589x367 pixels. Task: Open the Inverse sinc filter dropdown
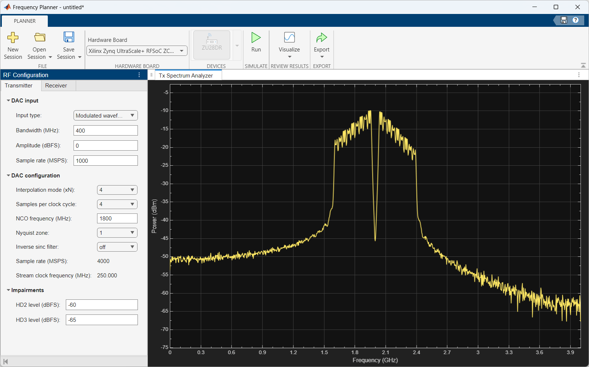point(117,247)
